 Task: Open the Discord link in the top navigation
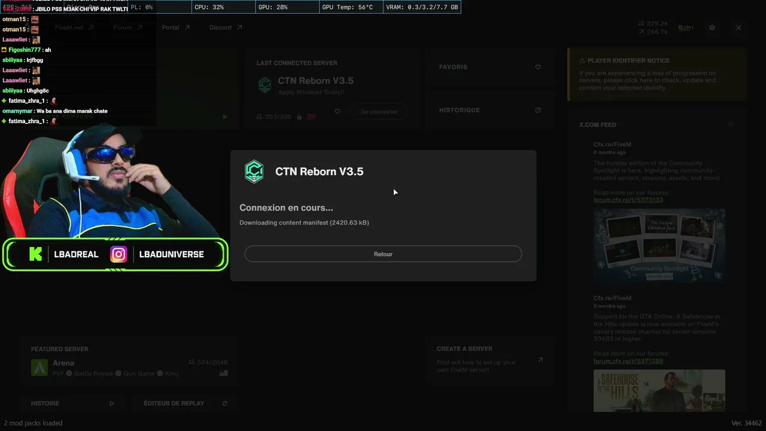(226, 28)
